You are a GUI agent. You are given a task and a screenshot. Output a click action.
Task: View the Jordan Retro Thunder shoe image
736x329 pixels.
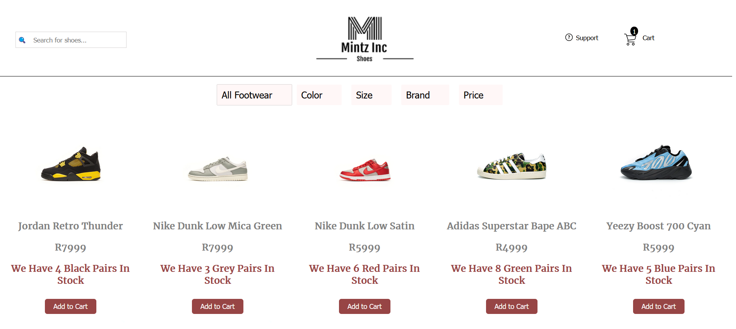coord(71,164)
